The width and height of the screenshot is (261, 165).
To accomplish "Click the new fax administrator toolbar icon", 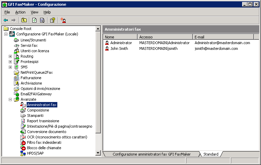I will pyautogui.click(x=63, y=20).
